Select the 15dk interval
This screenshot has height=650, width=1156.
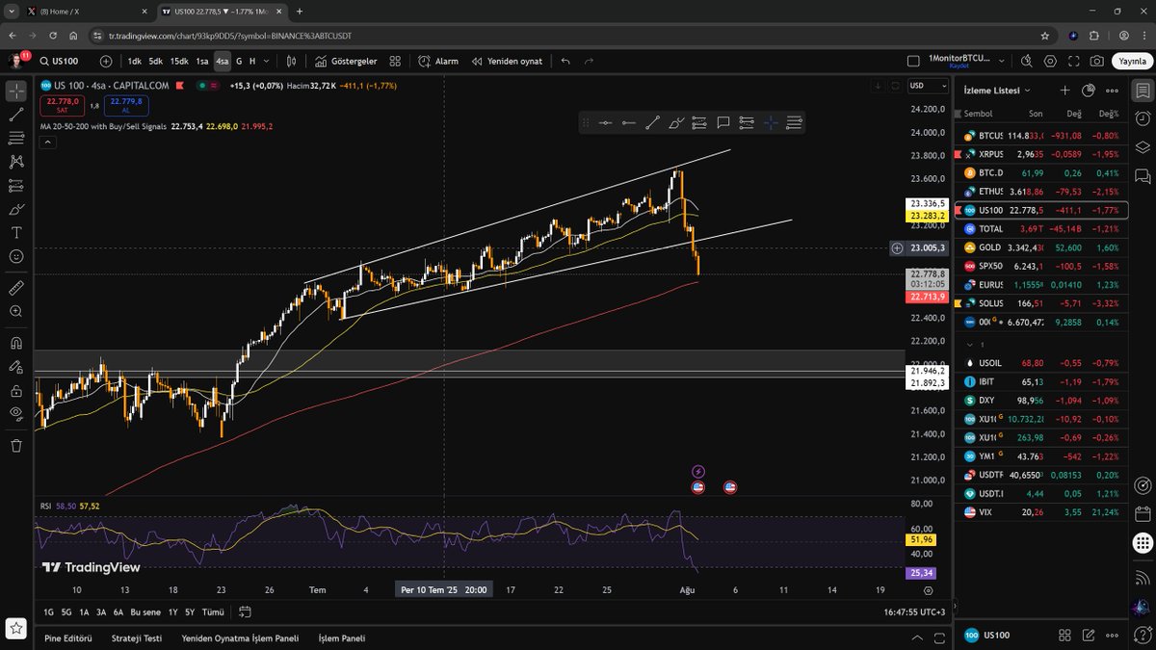click(x=179, y=61)
